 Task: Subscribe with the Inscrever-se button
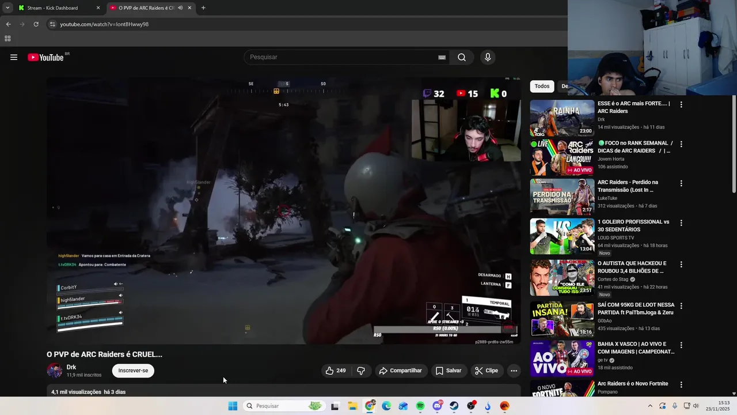pos(133,371)
